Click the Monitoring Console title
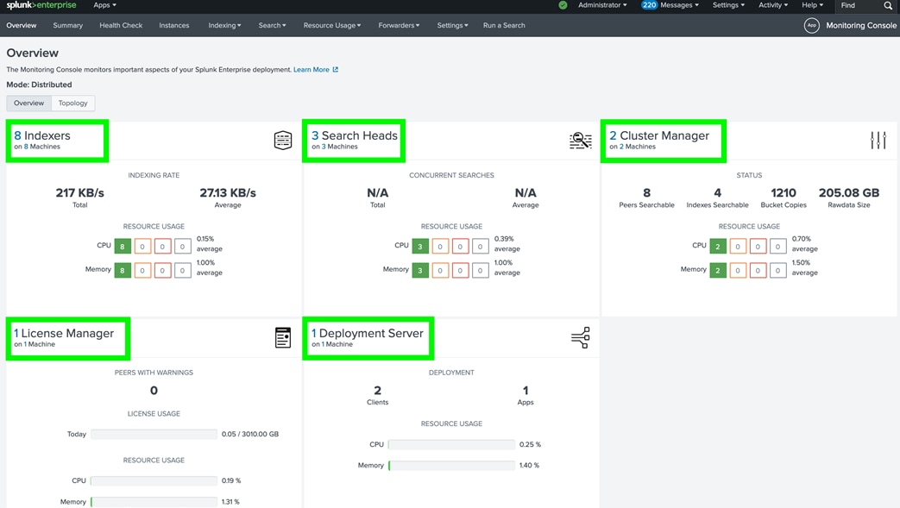This screenshot has width=900, height=508. point(861,25)
